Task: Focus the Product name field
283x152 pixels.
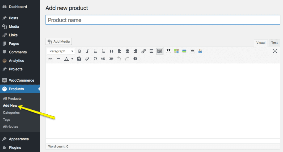Action: [x=163, y=20]
